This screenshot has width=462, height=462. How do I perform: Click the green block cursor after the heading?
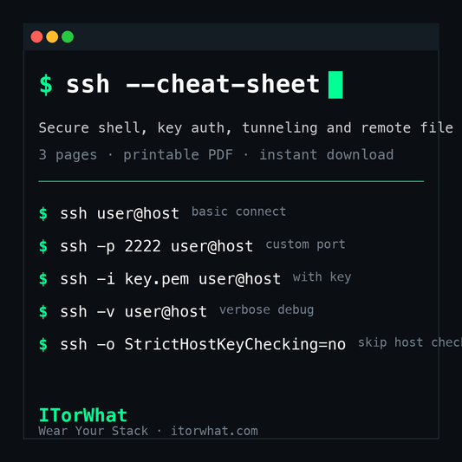(x=335, y=85)
